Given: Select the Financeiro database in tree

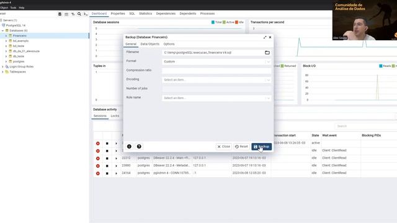Looking at the screenshot, I should [x=19, y=36].
